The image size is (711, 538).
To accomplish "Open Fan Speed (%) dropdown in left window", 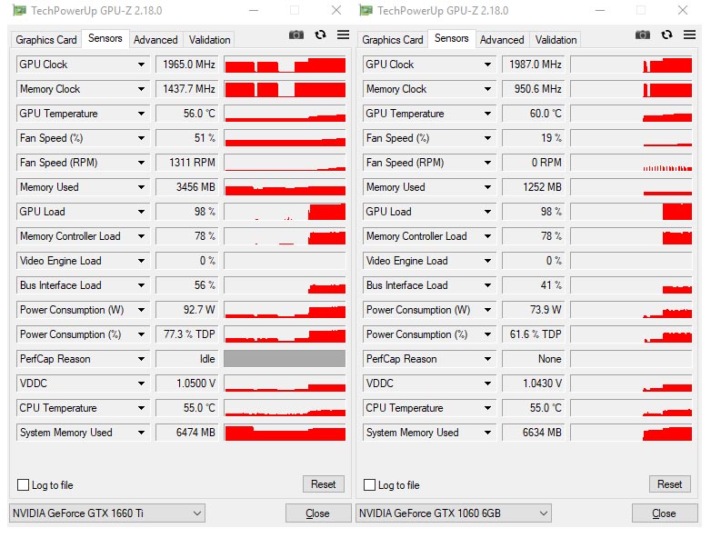I will (141, 138).
